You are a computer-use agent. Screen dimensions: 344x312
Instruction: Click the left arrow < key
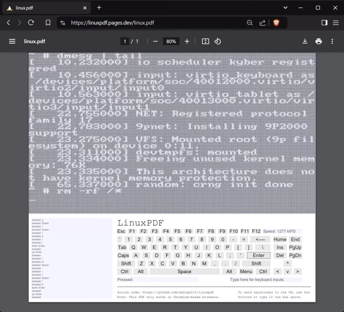pos(278,272)
